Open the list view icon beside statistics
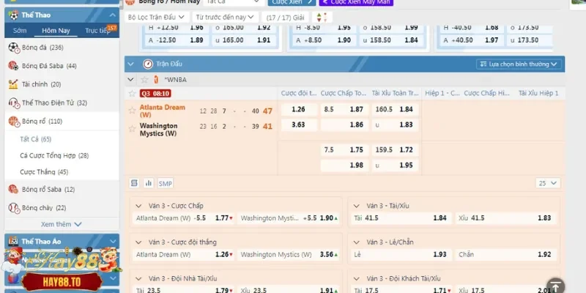586x293 pixels. 134,183
